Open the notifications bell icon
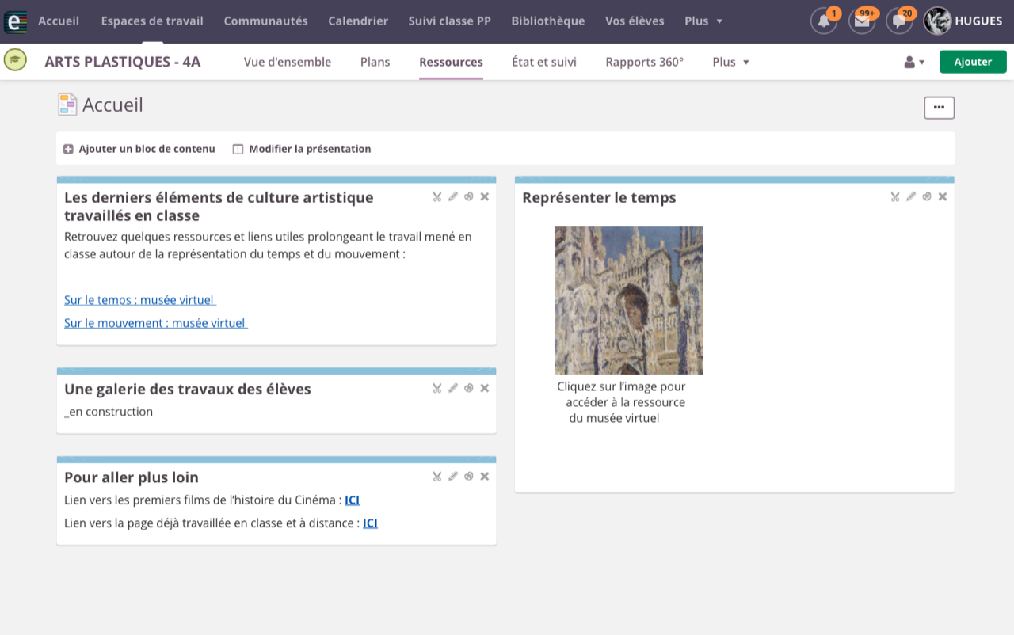Viewport: 1014px width, 635px height. coord(824,21)
